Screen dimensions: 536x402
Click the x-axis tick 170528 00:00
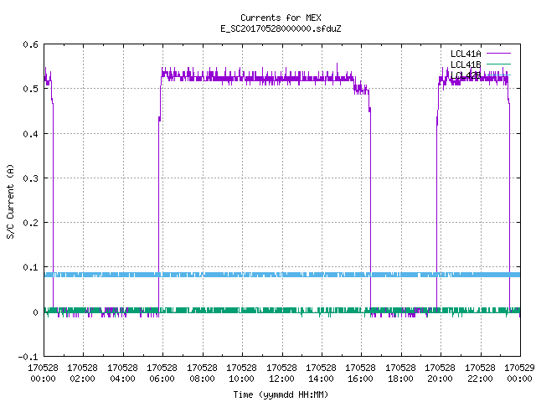pyautogui.click(x=43, y=374)
